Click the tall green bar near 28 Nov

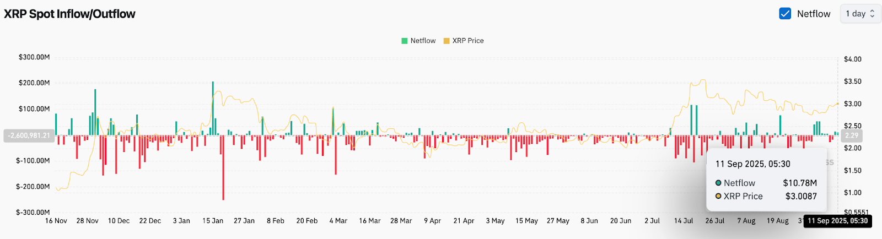pyautogui.click(x=95, y=112)
